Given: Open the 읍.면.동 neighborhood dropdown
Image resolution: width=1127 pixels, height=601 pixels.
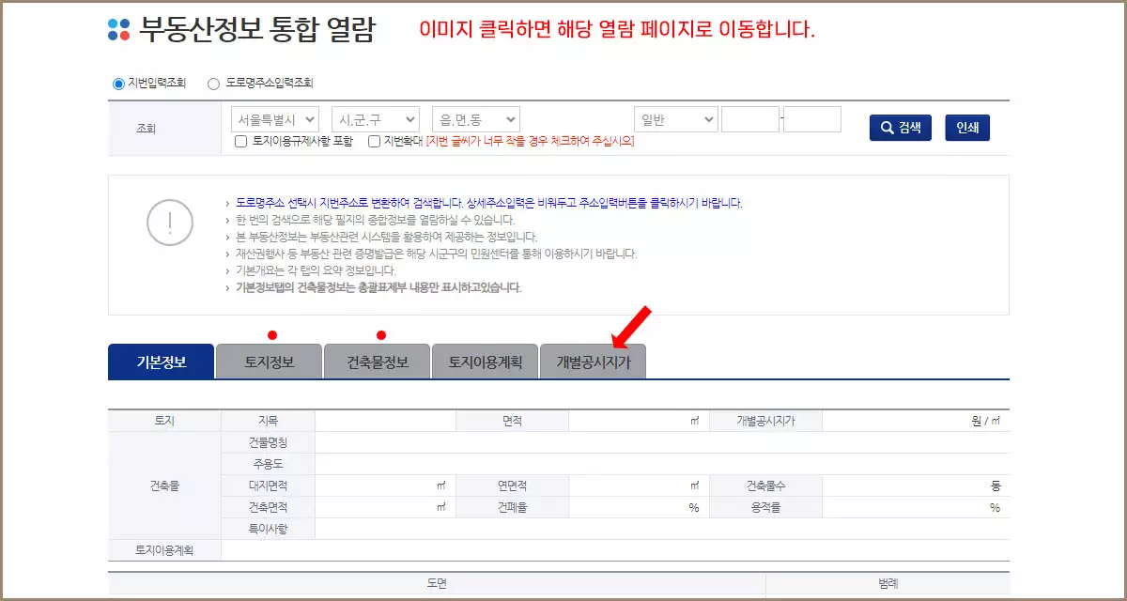Looking at the screenshot, I should coord(474,119).
